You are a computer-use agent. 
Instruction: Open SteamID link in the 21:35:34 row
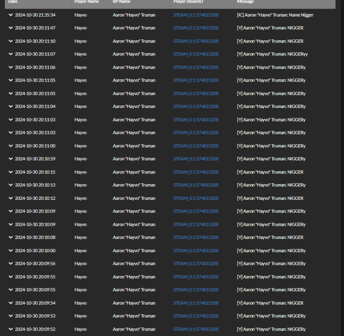[196, 15]
